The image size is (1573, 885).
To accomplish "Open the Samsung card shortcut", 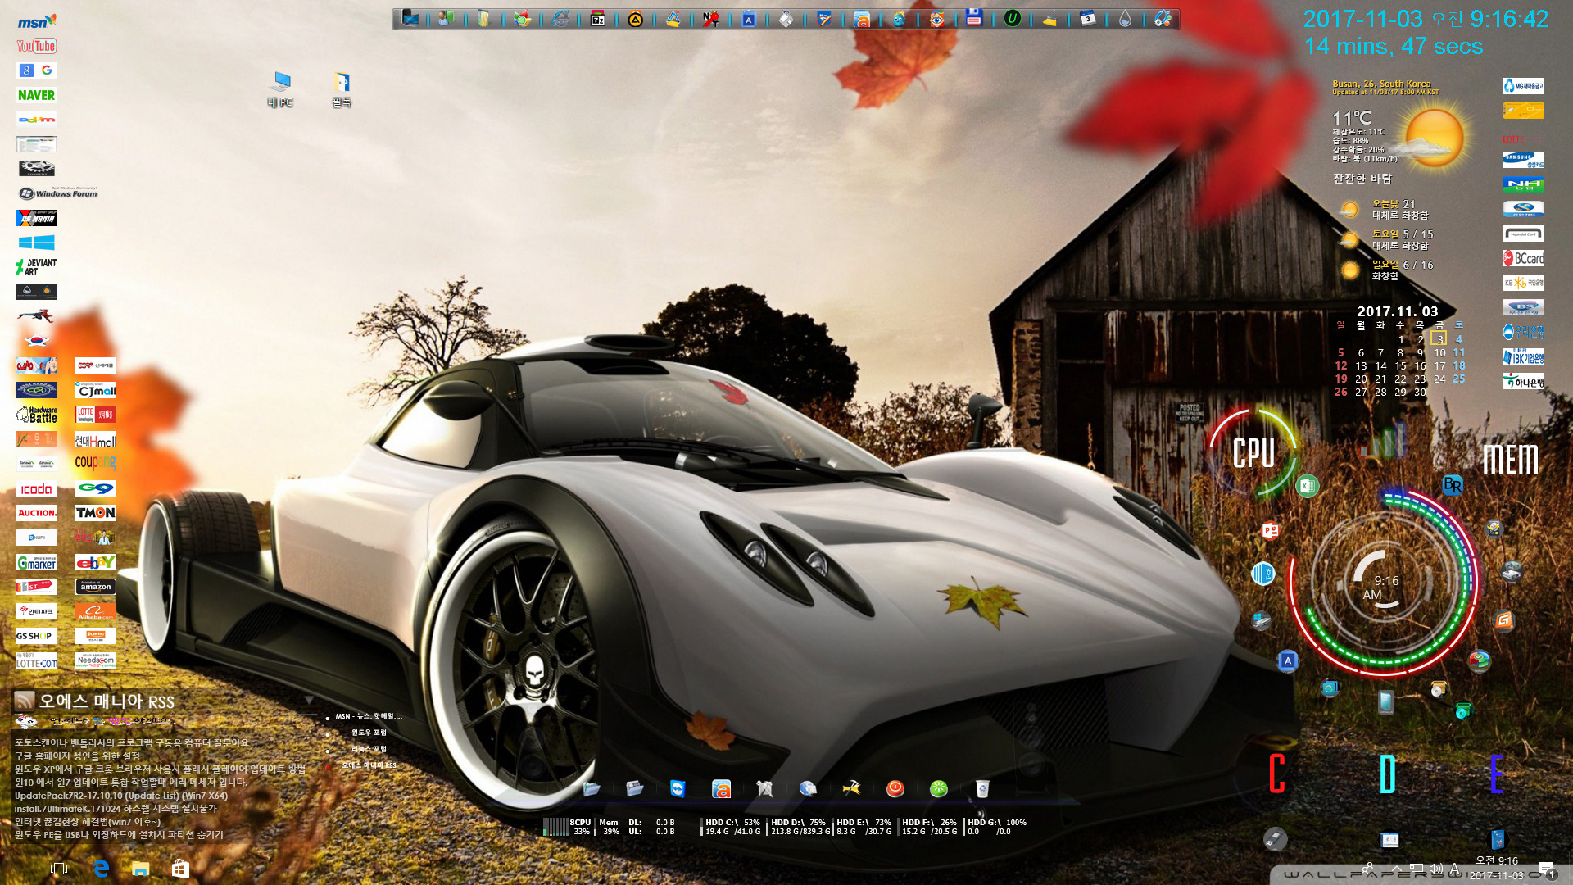I will (x=1524, y=160).
